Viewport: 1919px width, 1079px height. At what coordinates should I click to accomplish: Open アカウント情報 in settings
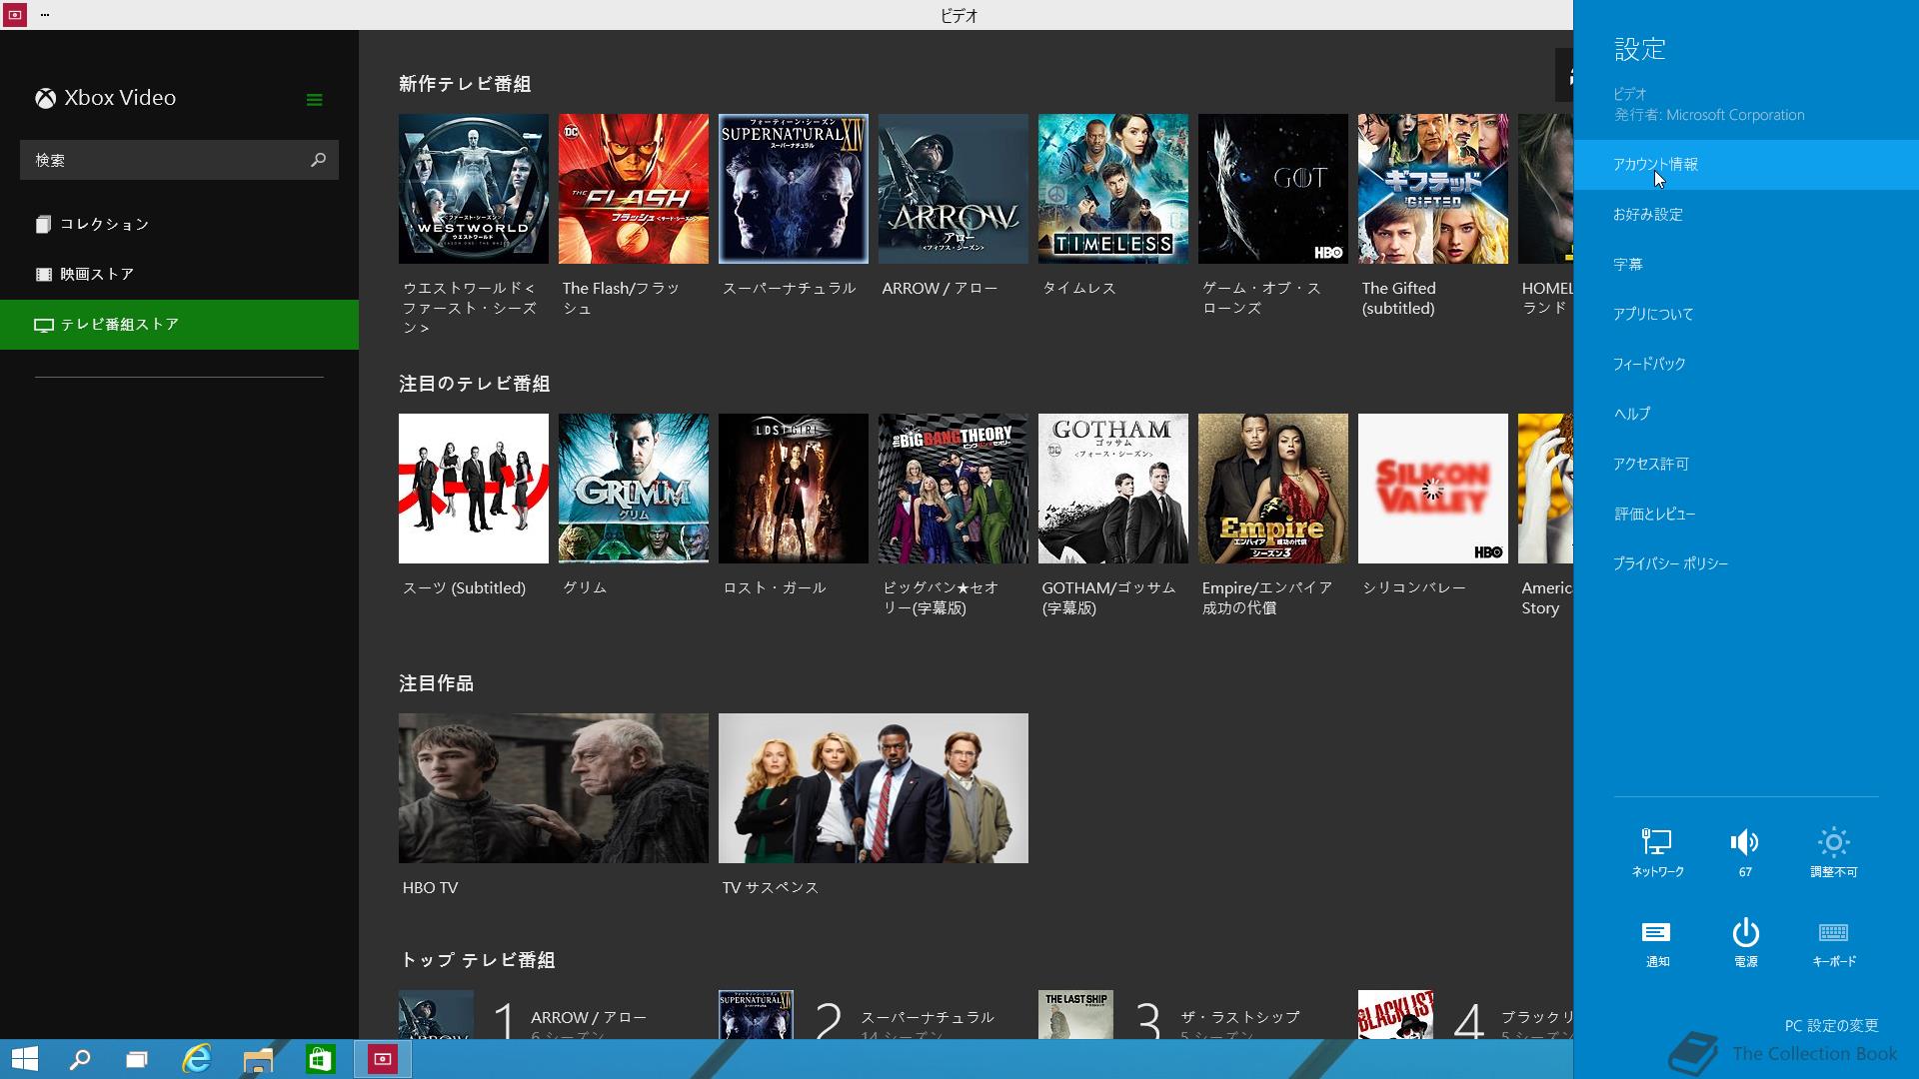(1746, 165)
